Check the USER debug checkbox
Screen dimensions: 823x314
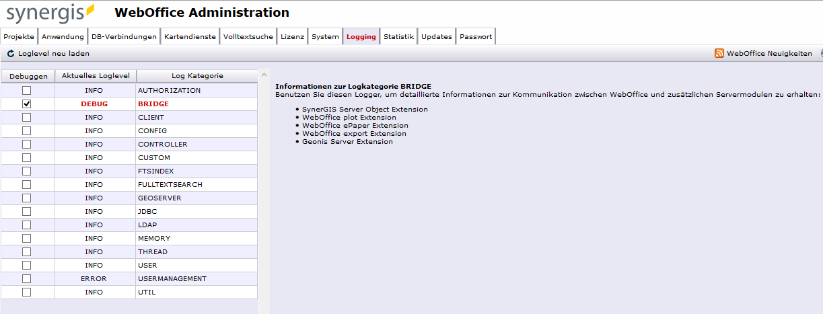[26, 265]
